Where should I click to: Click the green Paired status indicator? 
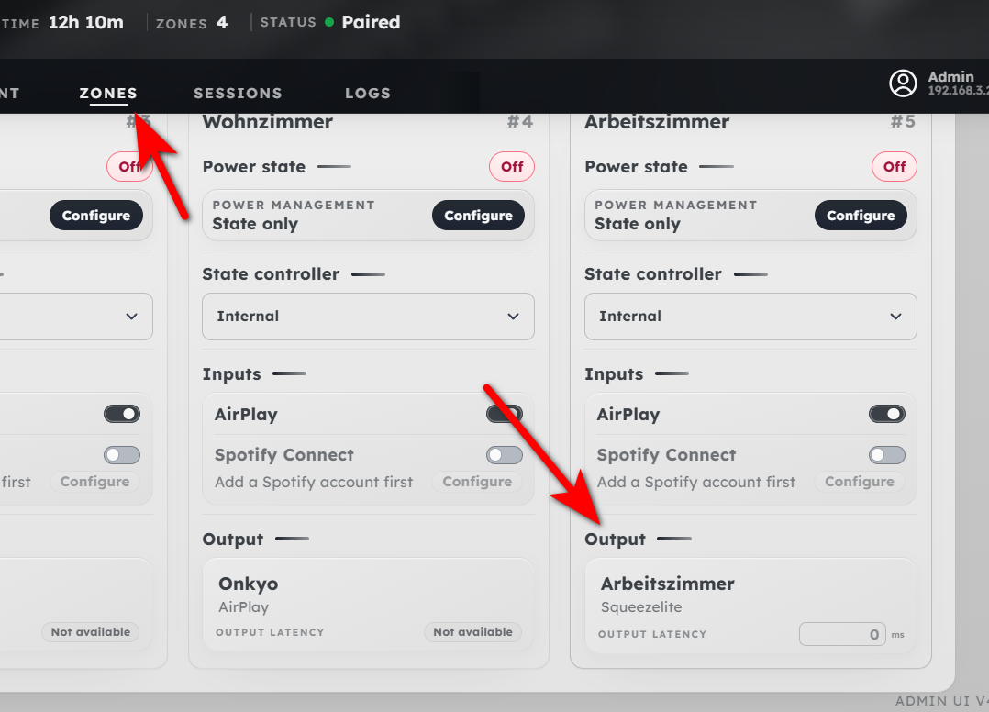click(329, 22)
